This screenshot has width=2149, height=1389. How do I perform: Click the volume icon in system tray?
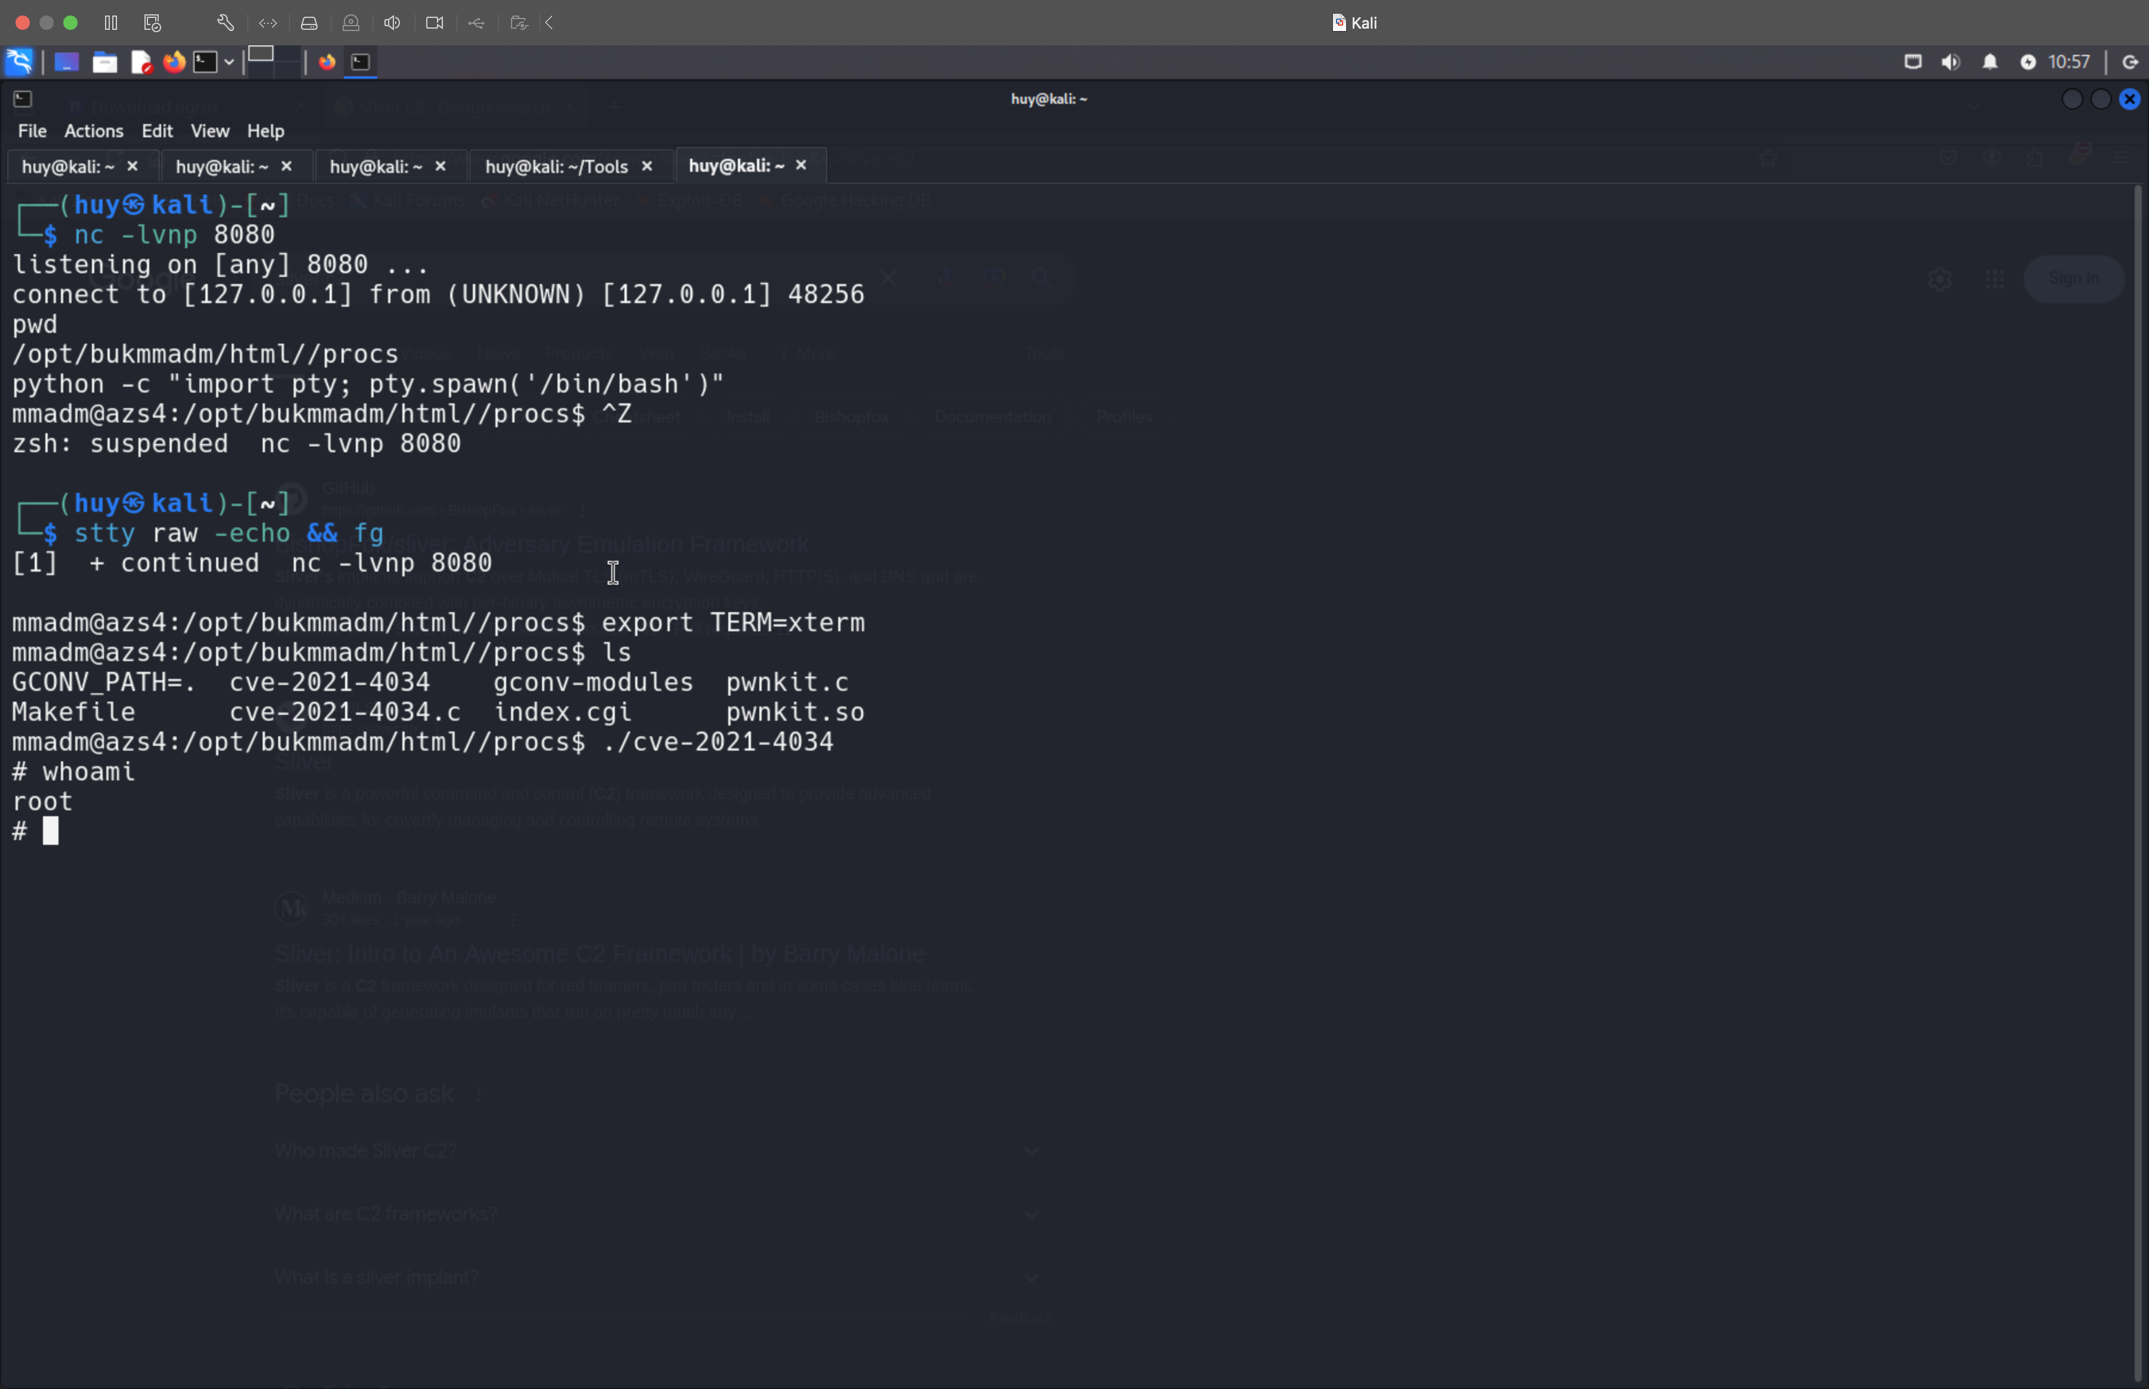[1951, 61]
